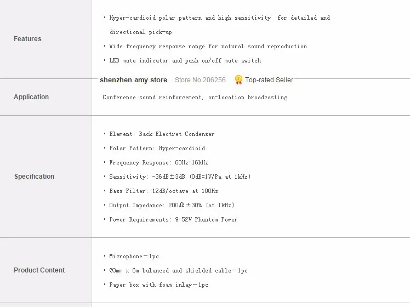Viewport: 410px width, 307px height.
Task: Click the Paper box with foam inlay line
Action: 156,285
